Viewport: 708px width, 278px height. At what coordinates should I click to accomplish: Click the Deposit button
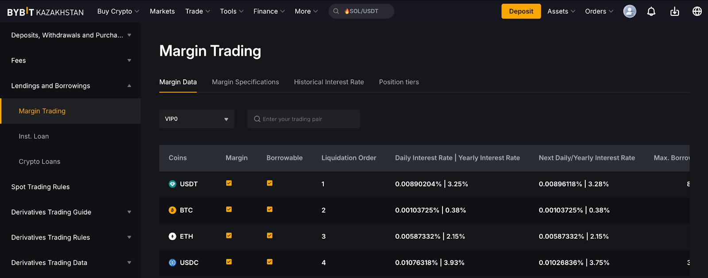click(521, 11)
